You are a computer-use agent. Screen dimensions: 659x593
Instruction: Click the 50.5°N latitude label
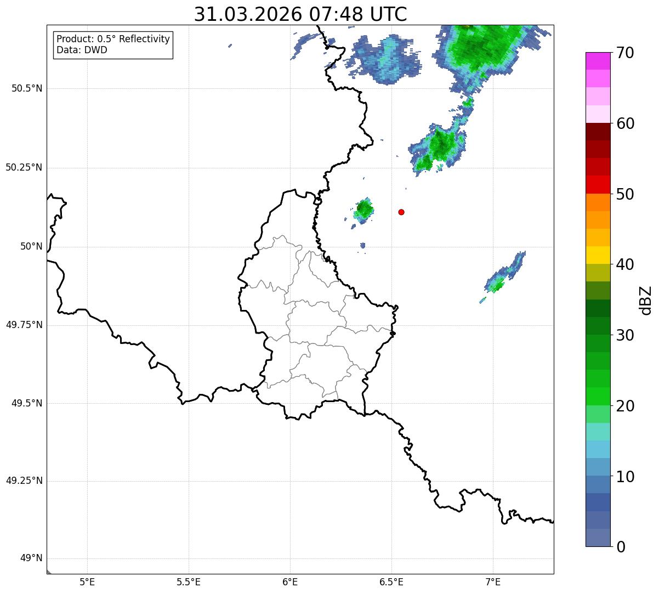click(27, 88)
